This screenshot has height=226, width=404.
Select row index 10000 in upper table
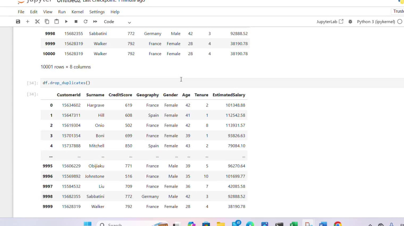(49, 54)
